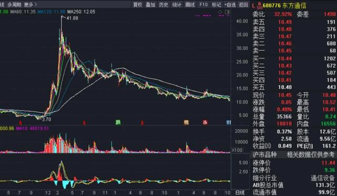Open the 复权 adjustment menu
337x196 pixels.
point(138,5)
